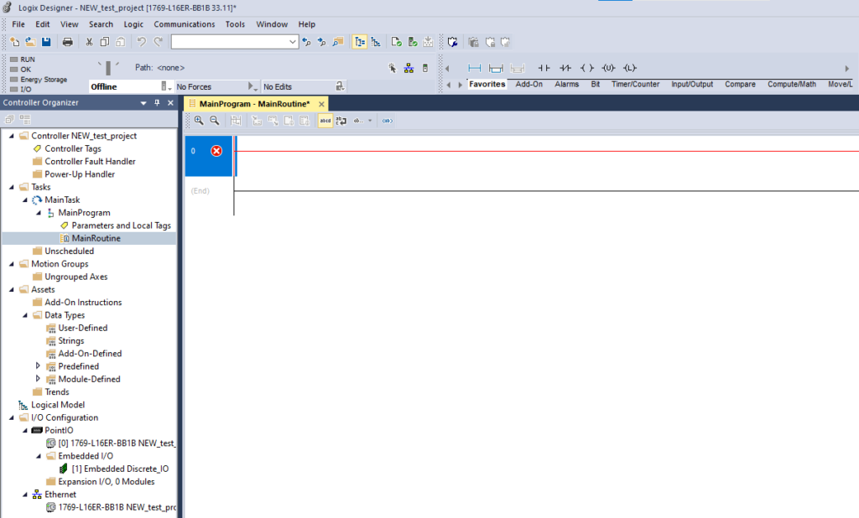Insert a new XIC examine-on contact instruction
Image resolution: width=859 pixels, height=518 pixels.
point(544,68)
